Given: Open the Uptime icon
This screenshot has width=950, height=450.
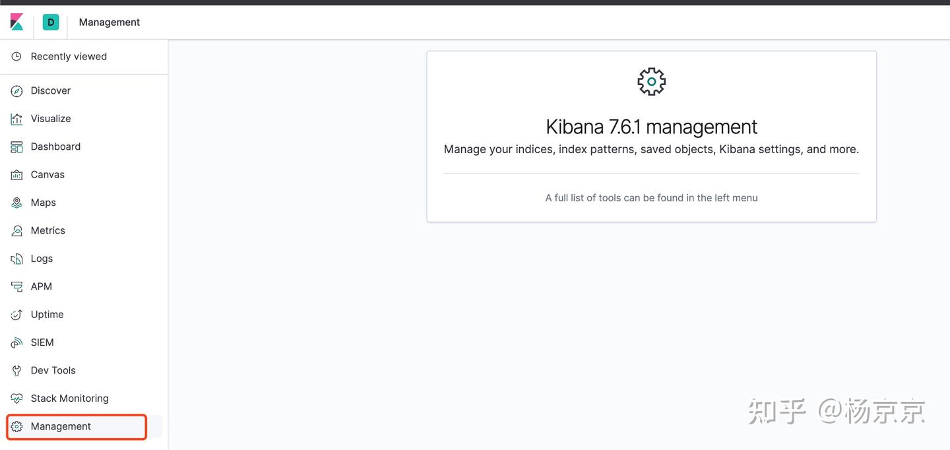Looking at the screenshot, I should (x=16, y=314).
